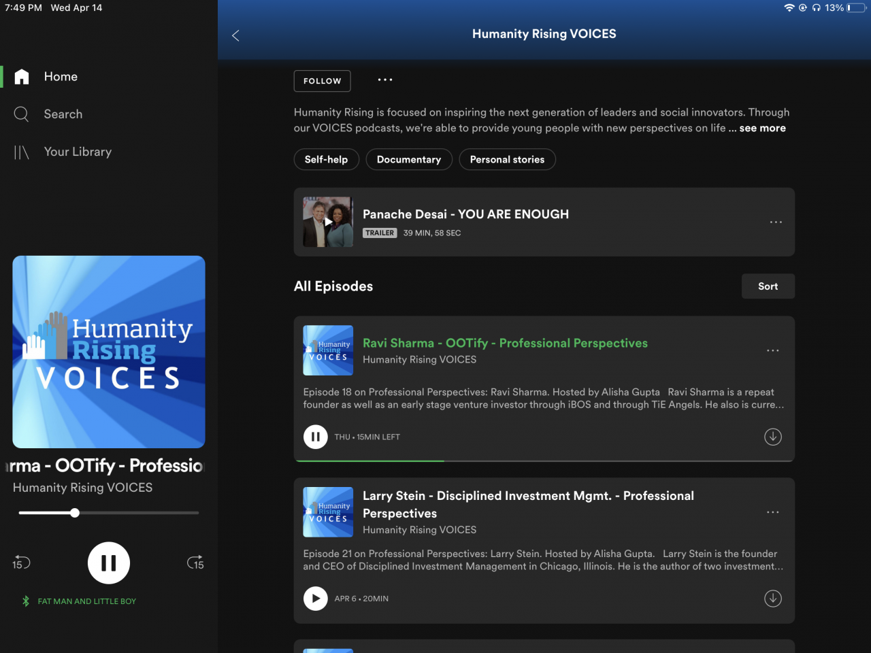Viewport: 871px width, 653px height.
Task: Open the Home icon in sidebar
Action: coord(22,77)
